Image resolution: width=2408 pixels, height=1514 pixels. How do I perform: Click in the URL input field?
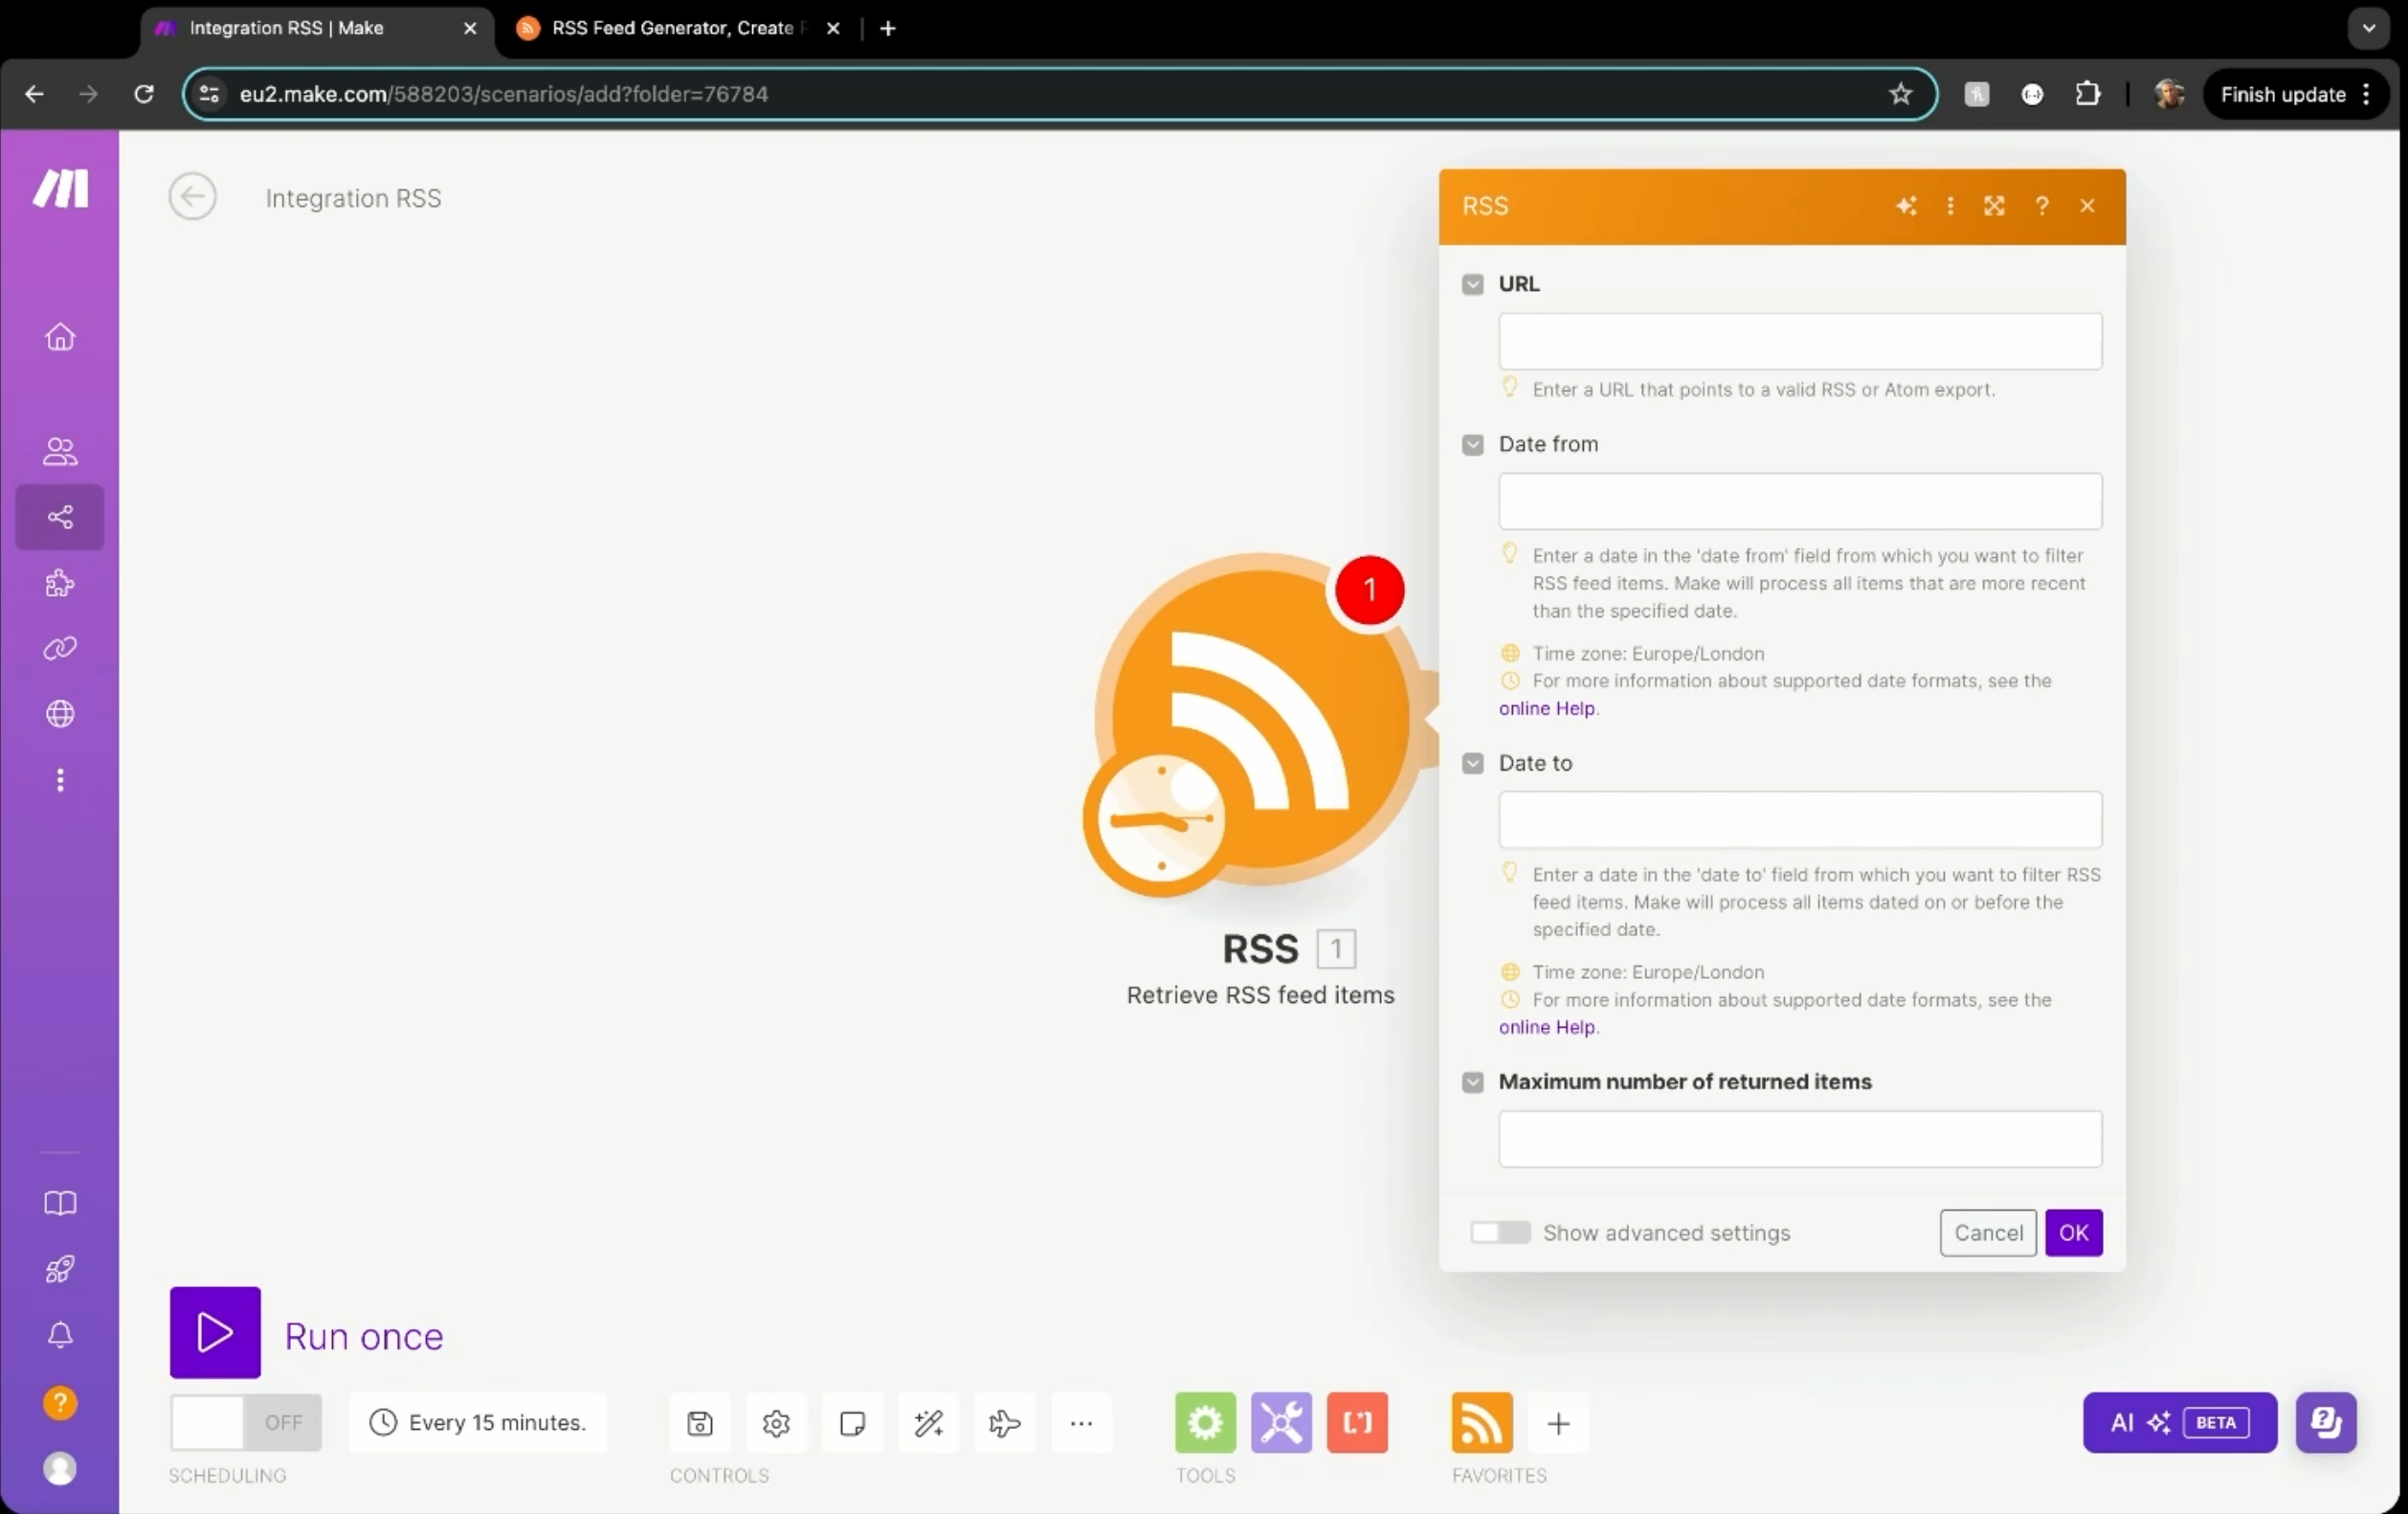1799,342
